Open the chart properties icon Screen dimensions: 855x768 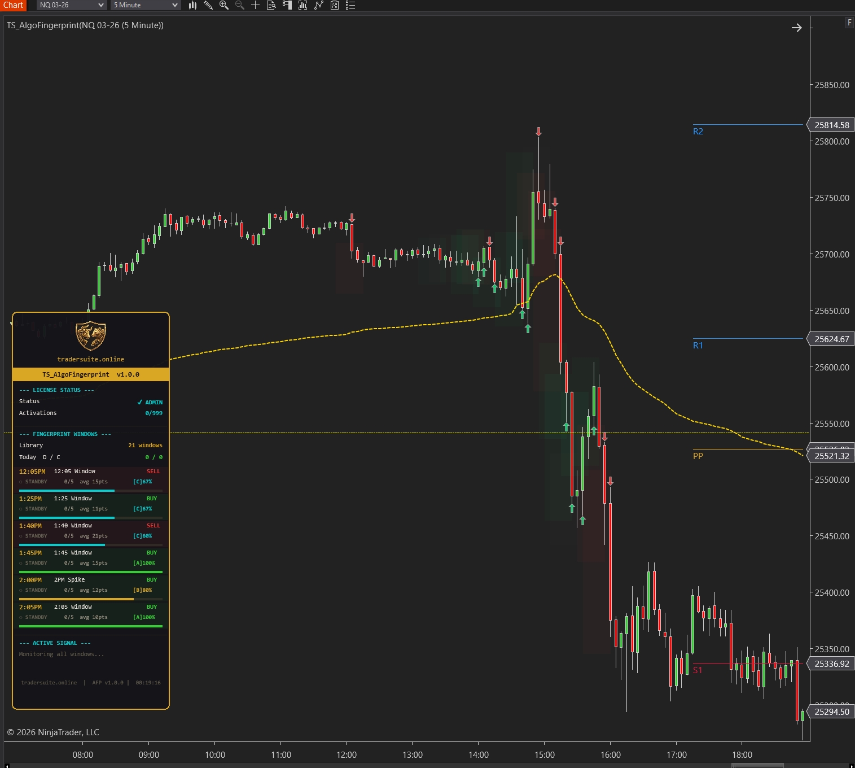[335, 5]
